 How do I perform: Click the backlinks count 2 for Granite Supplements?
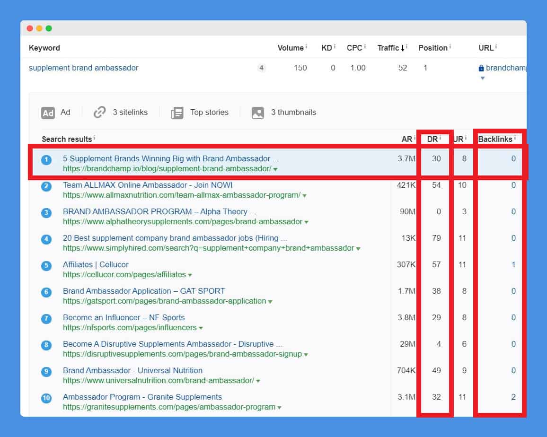513,397
